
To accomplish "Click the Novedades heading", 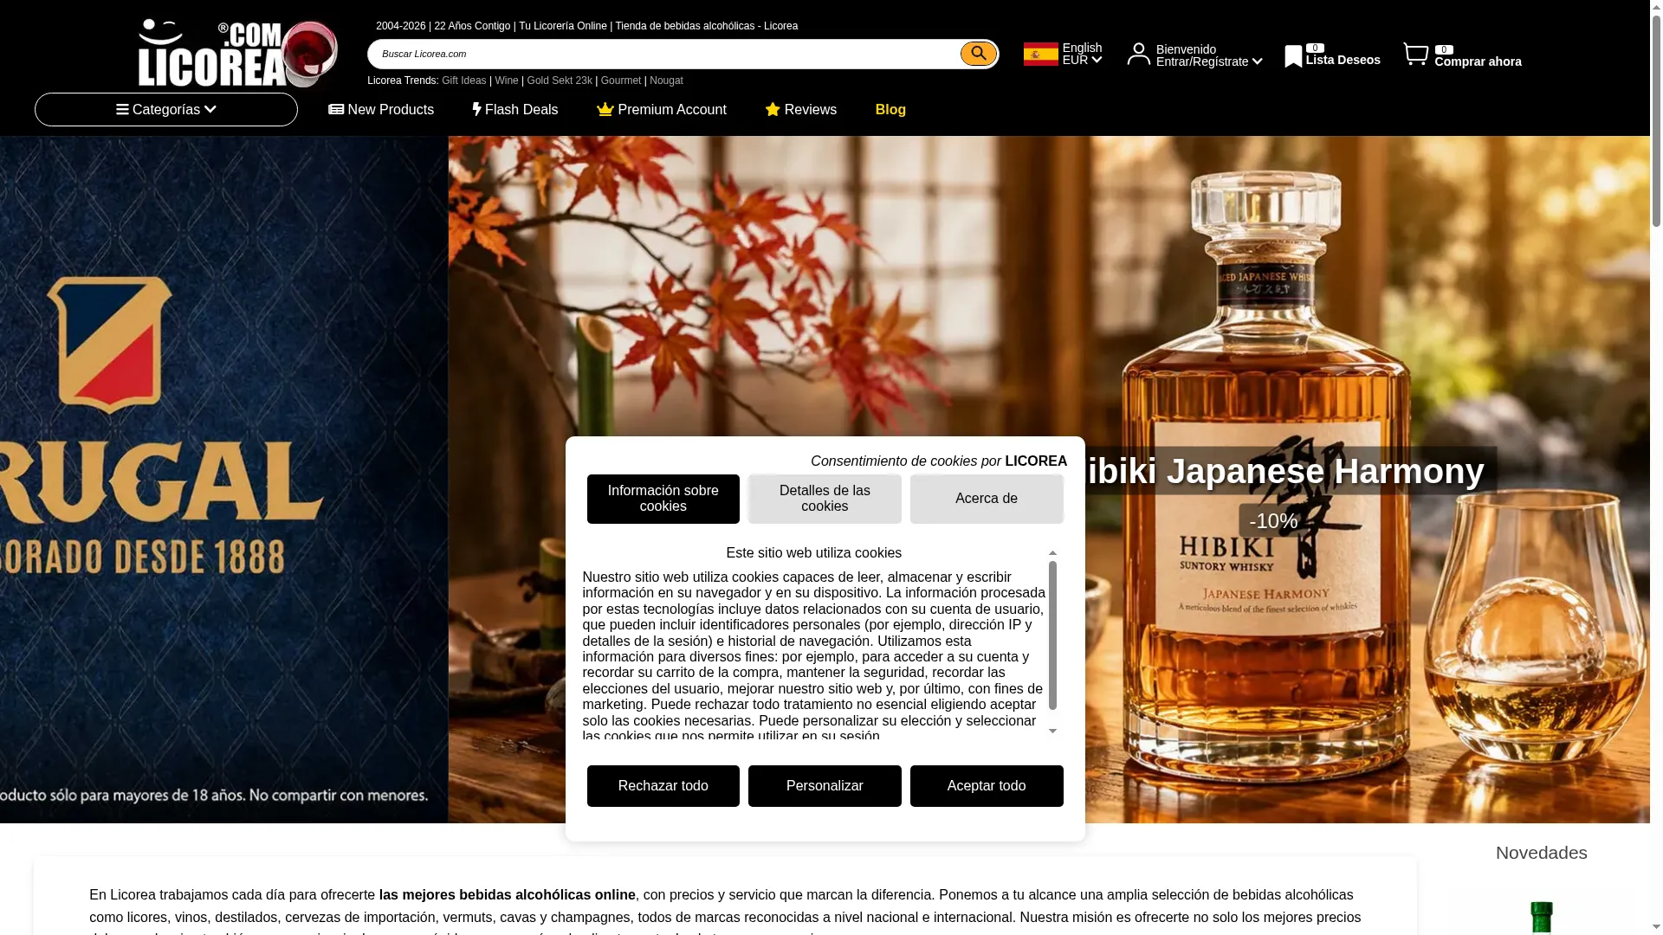I will point(1541,853).
